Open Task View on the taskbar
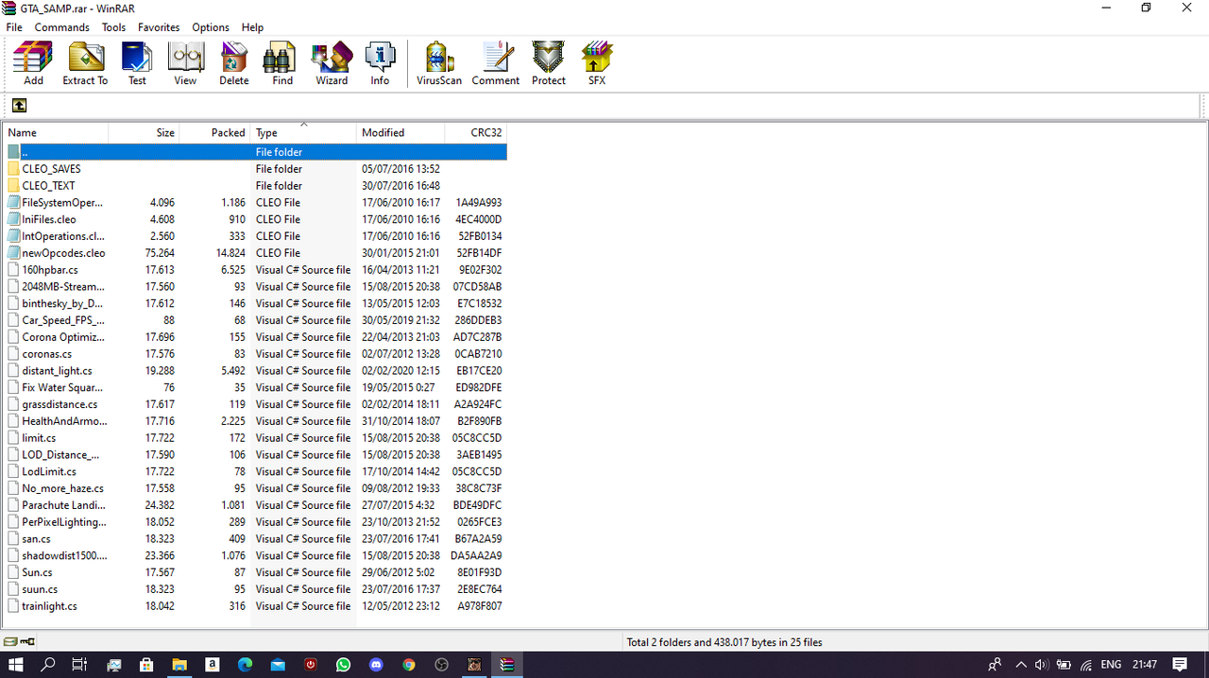The width and height of the screenshot is (1209, 678). click(x=79, y=665)
